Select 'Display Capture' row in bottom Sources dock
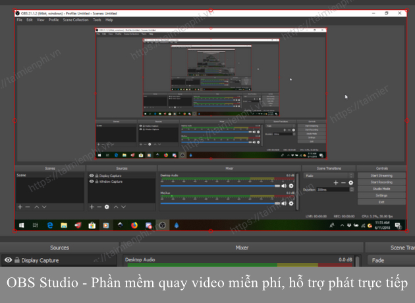 pos(59,260)
